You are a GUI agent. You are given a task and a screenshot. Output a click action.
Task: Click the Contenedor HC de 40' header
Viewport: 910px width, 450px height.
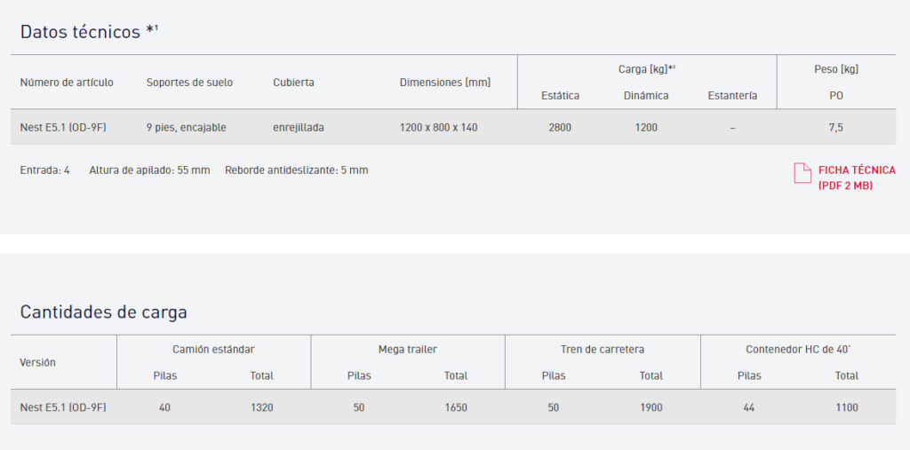tap(797, 350)
